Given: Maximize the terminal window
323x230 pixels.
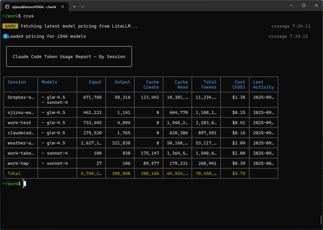Looking at the screenshot, I should click(304, 6).
